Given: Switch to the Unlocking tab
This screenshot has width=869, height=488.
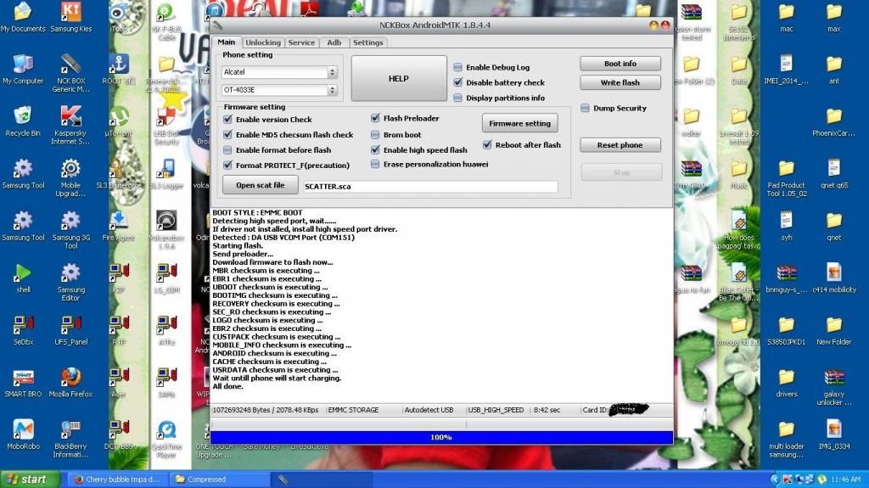Looking at the screenshot, I should (x=263, y=42).
